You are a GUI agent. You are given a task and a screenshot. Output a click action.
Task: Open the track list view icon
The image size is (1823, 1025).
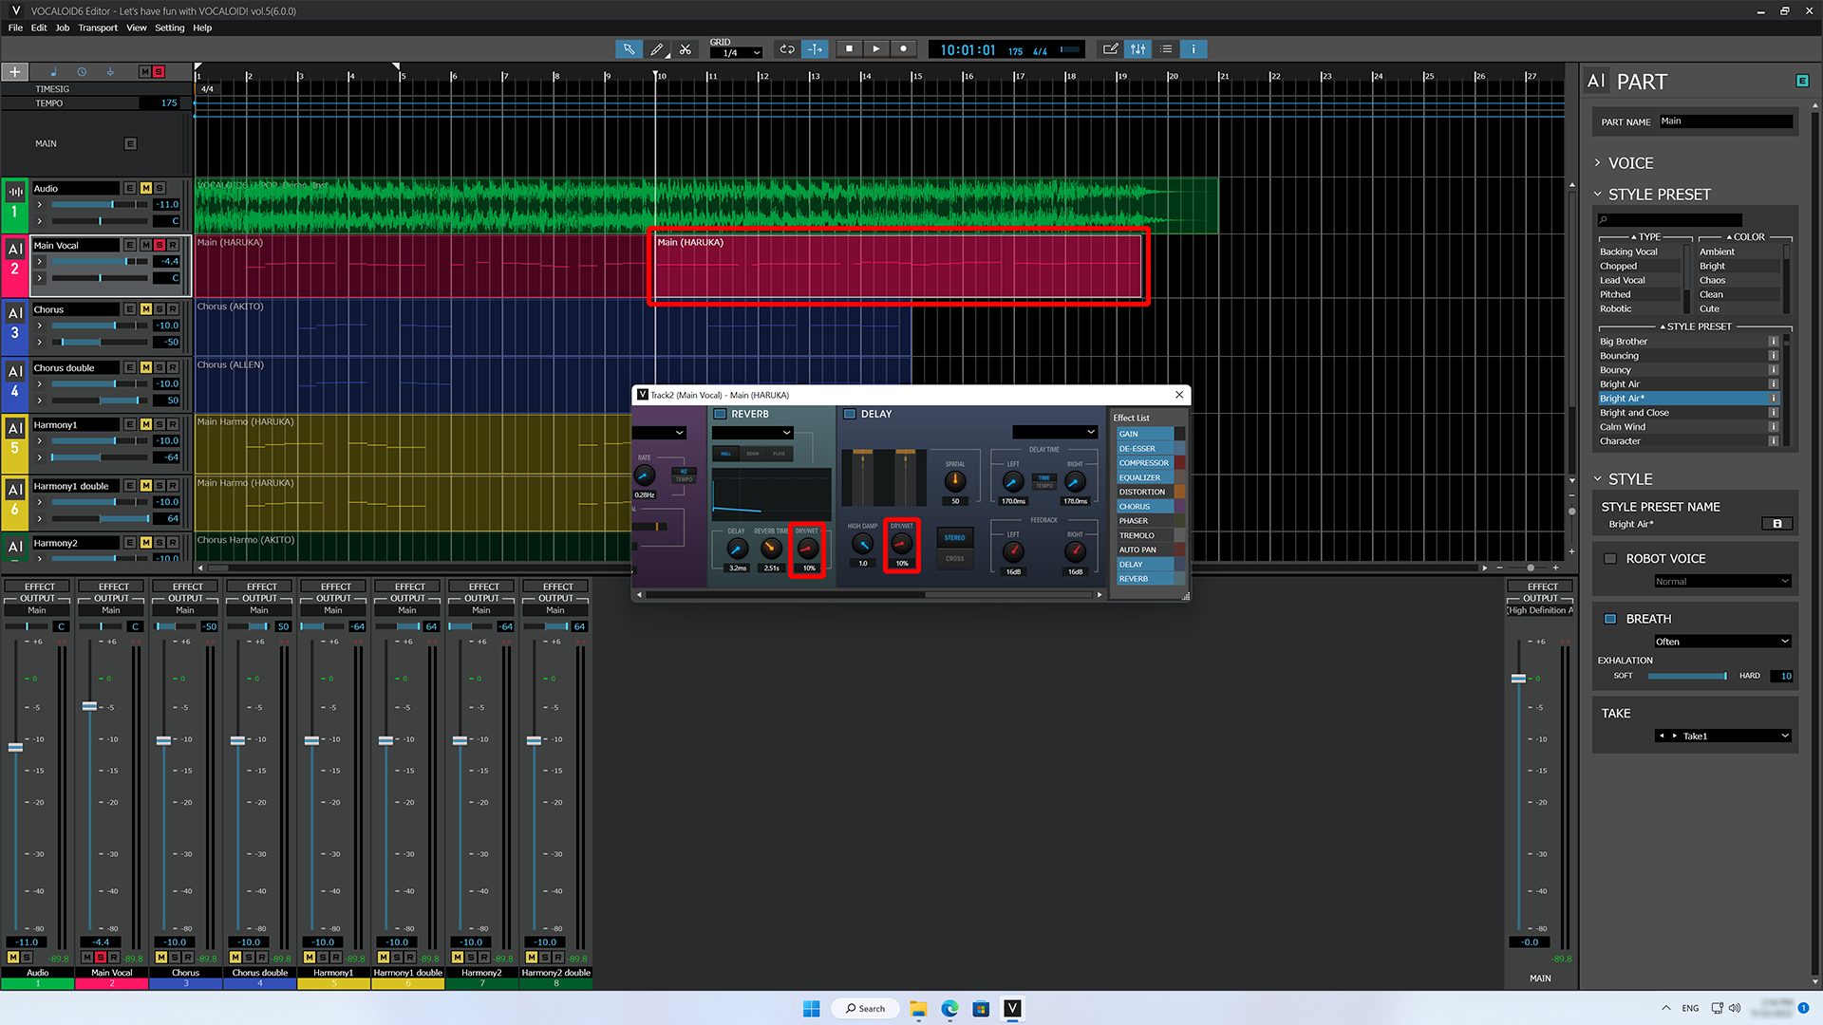coord(1166,48)
